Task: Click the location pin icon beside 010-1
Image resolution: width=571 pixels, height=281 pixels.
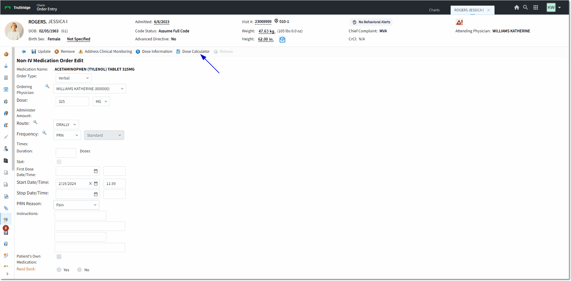Action: (x=276, y=21)
